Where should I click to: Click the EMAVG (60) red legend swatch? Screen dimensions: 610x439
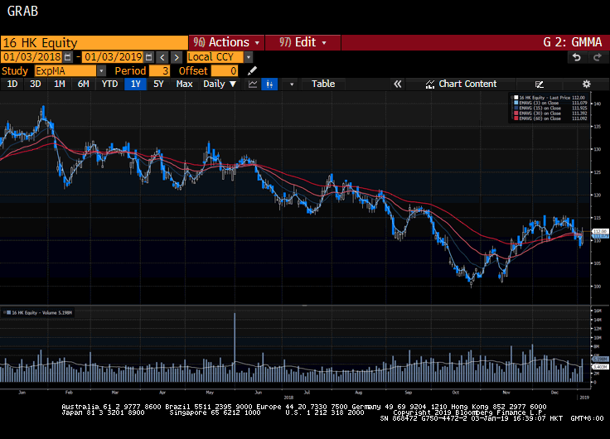coord(516,118)
